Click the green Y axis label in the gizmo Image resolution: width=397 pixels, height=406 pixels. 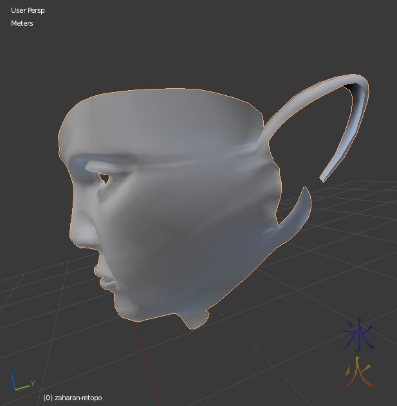[32, 382]
